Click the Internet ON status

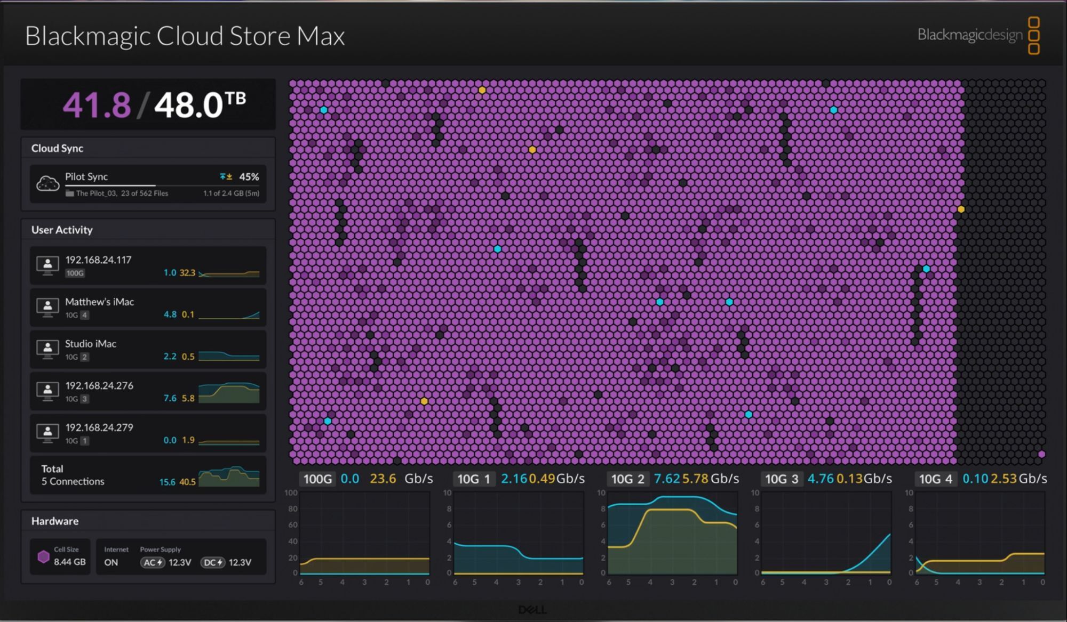coord(111,562)
